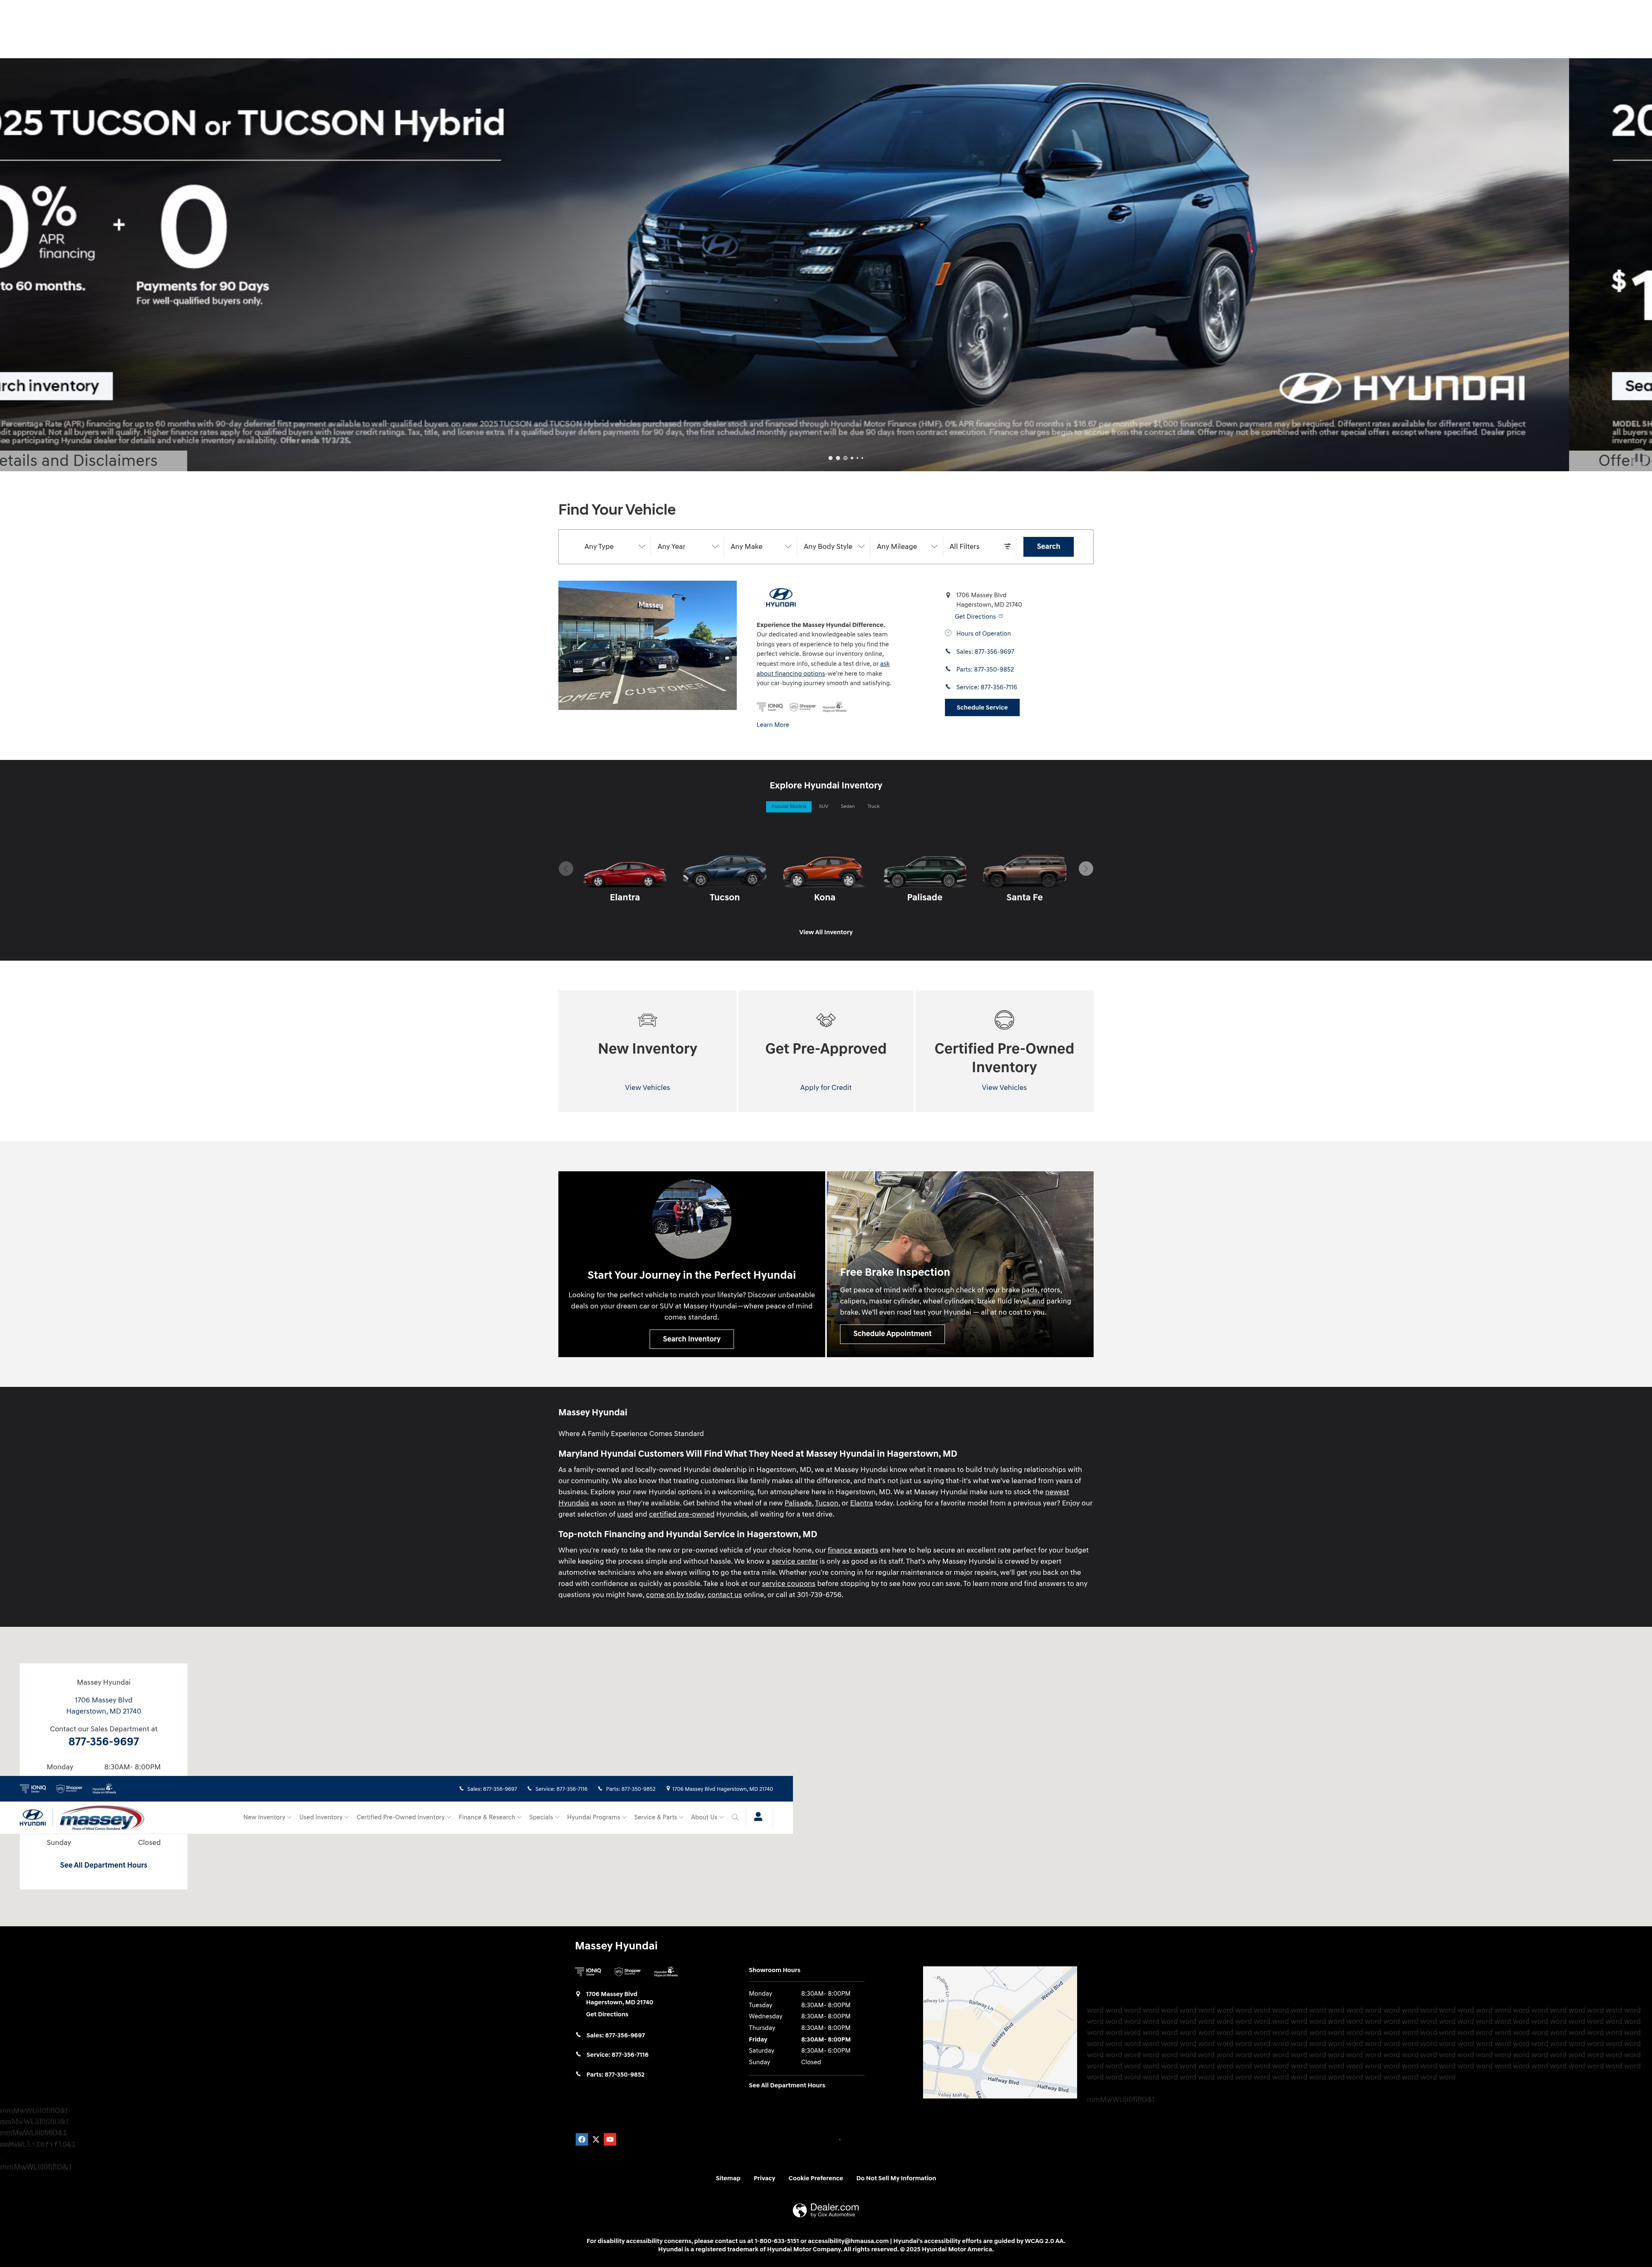Select the Popular Models tab
The width and height of the screenshot is (1652, 2267).
pyautogui.click(x=789, y=806)
